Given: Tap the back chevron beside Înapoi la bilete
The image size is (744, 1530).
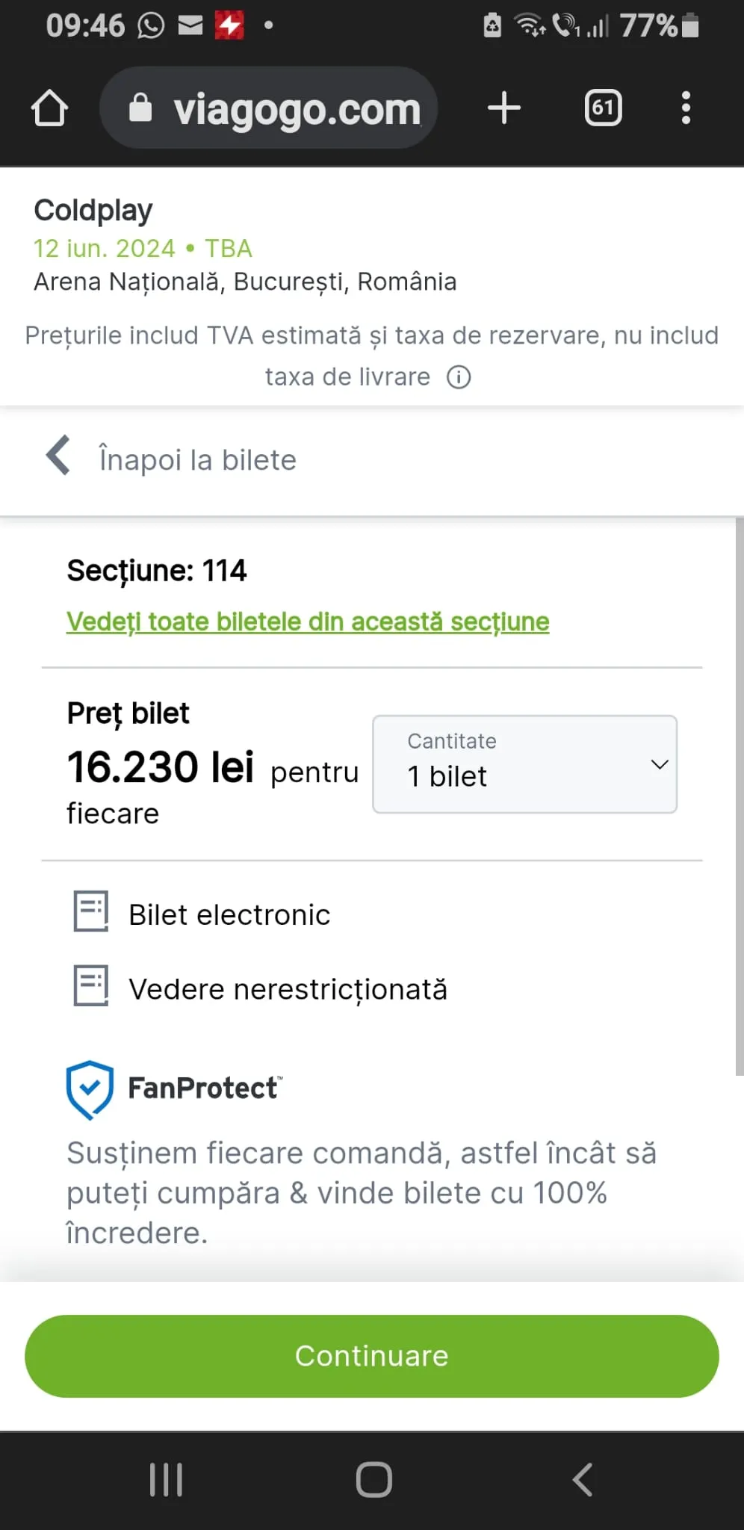Looking at the screenshot, I should coord(58,455).
